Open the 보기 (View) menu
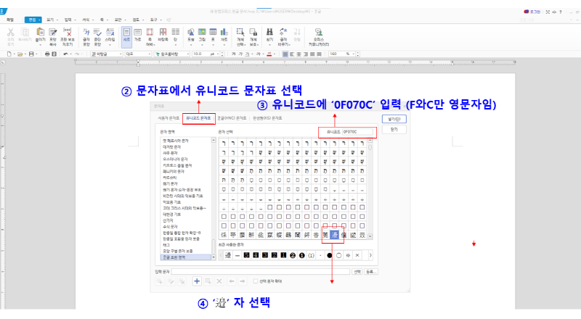The image size is (581, 319). point(50,20)
